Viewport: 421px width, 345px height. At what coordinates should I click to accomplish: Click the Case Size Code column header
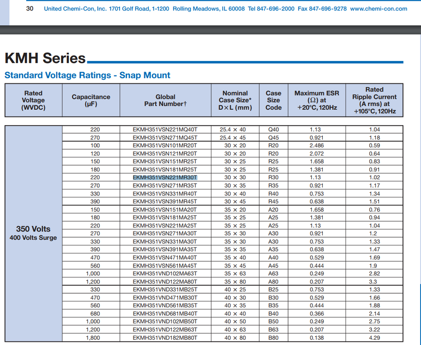tap(273, 100)
